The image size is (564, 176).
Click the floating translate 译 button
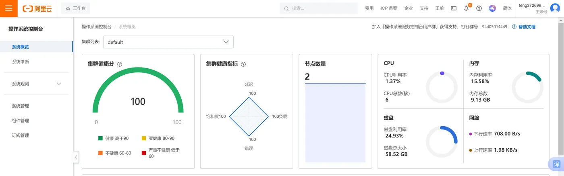556,164
